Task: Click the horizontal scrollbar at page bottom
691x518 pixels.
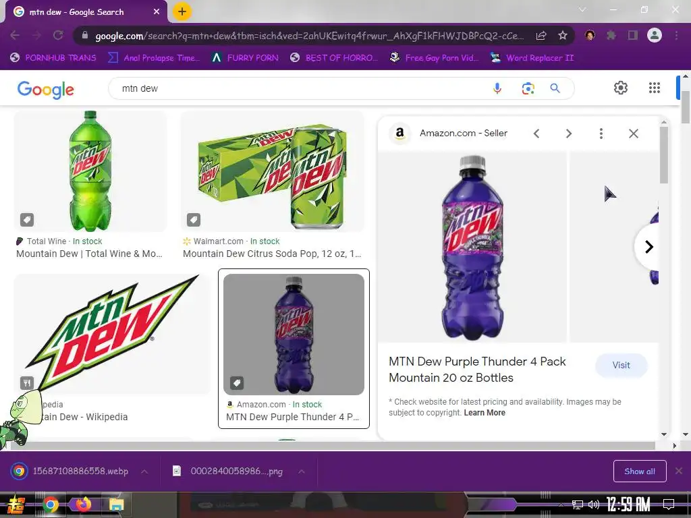Action: 333,446
